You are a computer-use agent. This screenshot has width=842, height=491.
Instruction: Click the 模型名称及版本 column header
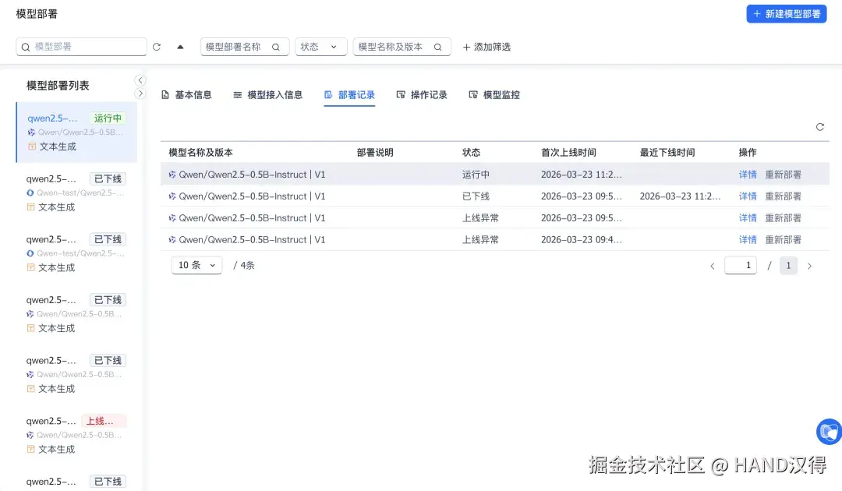[x=201, y=153]
